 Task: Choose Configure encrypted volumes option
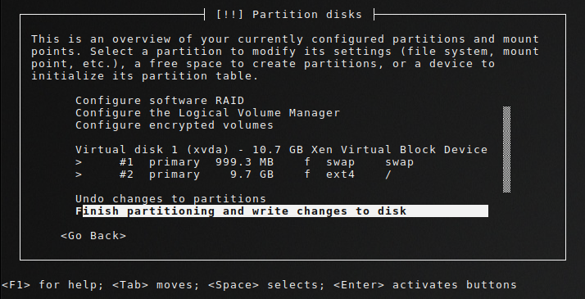tap(175, 125)
